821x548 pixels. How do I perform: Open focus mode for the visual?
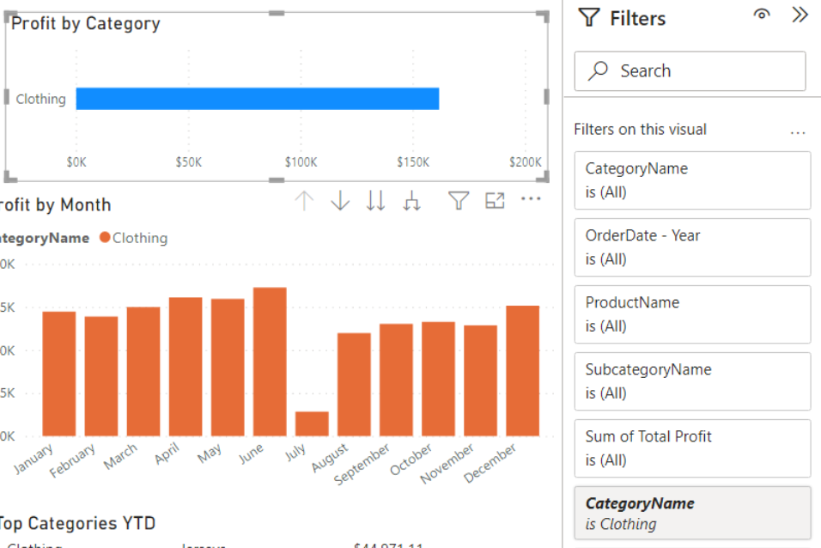[495, 201]
